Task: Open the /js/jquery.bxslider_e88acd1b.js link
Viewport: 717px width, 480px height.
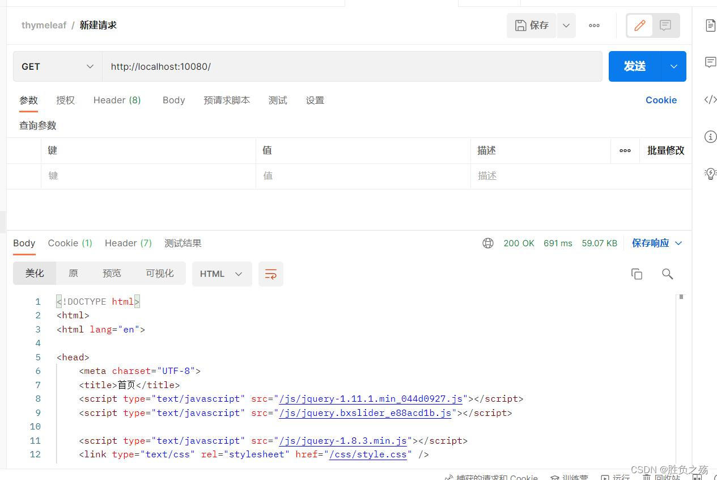Action: [365, 413]
